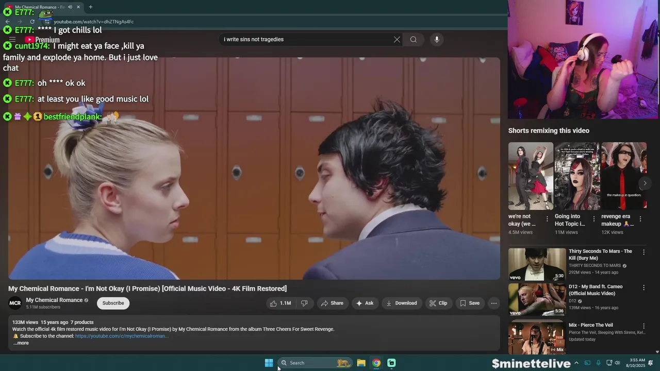The height and width of the screenshot is (371, 660).
Task: Open the mychemicalroman channel URL in the description
Action: click(x=122, y=336)
